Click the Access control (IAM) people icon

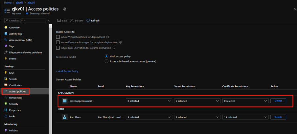(6, 40)
